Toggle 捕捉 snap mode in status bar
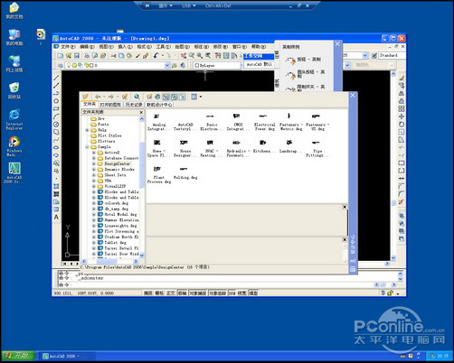This screenshot has width=454, height=363. point(147,293)
